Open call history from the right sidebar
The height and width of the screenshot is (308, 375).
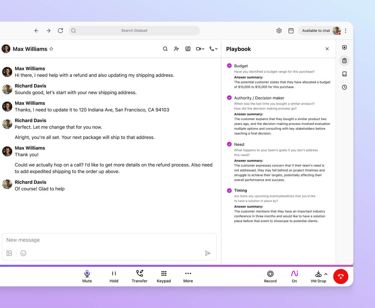point(344,87)
